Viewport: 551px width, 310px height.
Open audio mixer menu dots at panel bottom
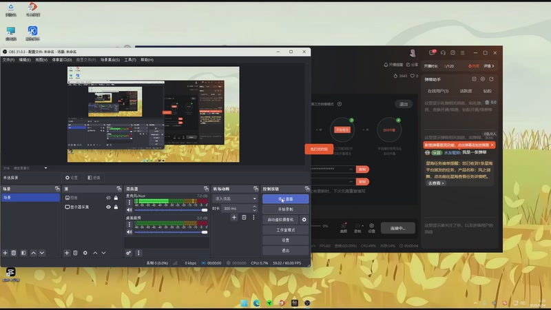pos(138,253)
